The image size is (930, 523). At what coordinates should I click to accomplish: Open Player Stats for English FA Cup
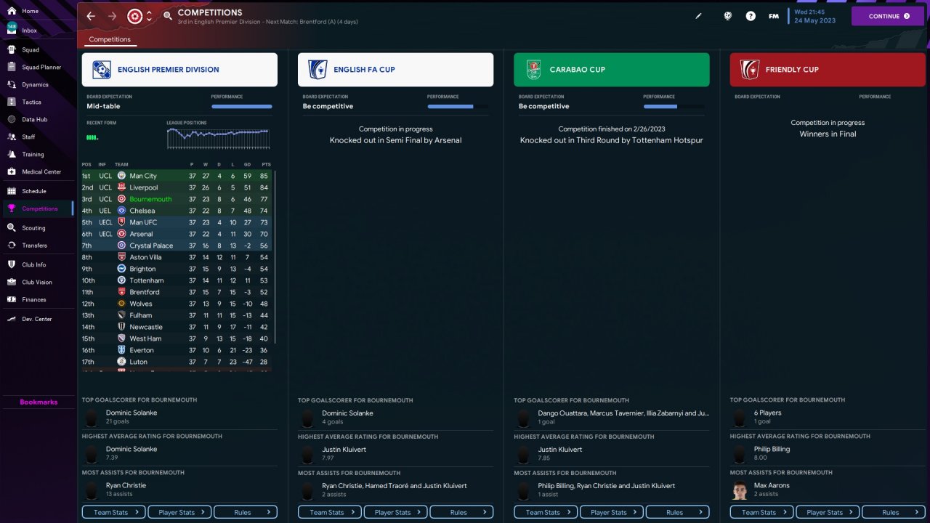(x=395, y=512)
